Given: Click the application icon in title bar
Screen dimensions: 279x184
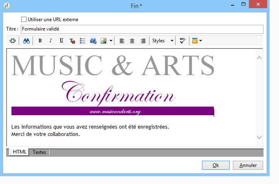Looking at the screenshot, I should tap(7, 6).
